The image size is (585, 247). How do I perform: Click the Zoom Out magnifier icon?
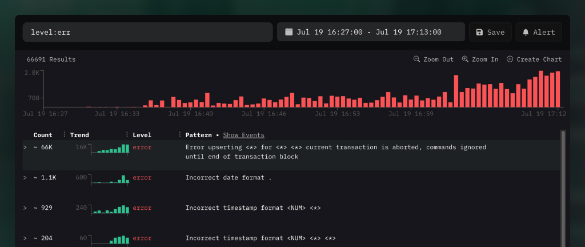(416, 59)
